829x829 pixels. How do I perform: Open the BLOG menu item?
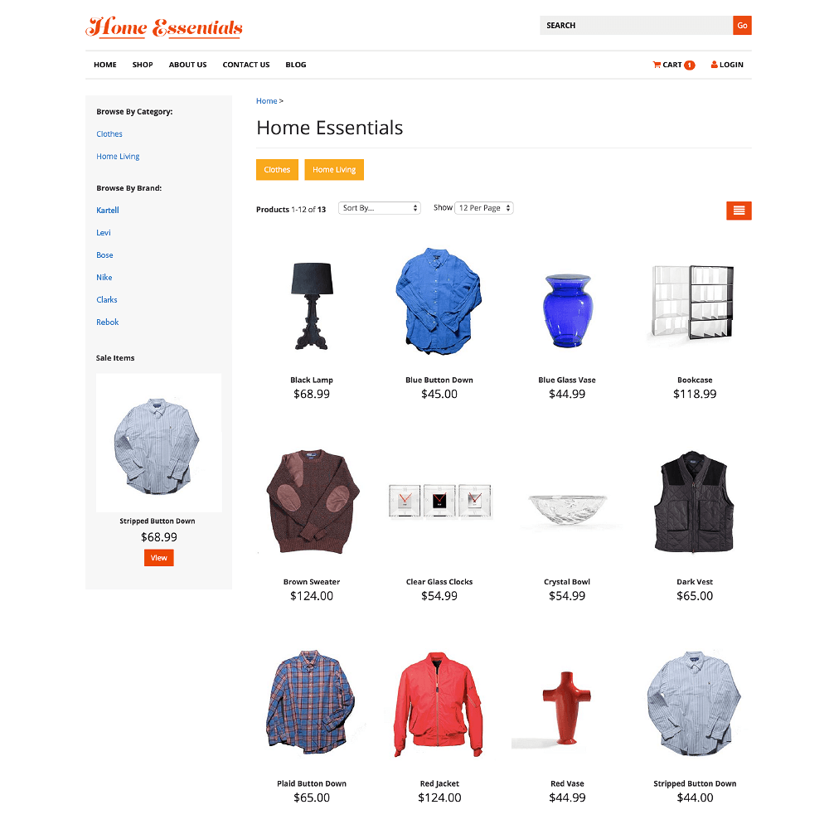coord(296,65)
